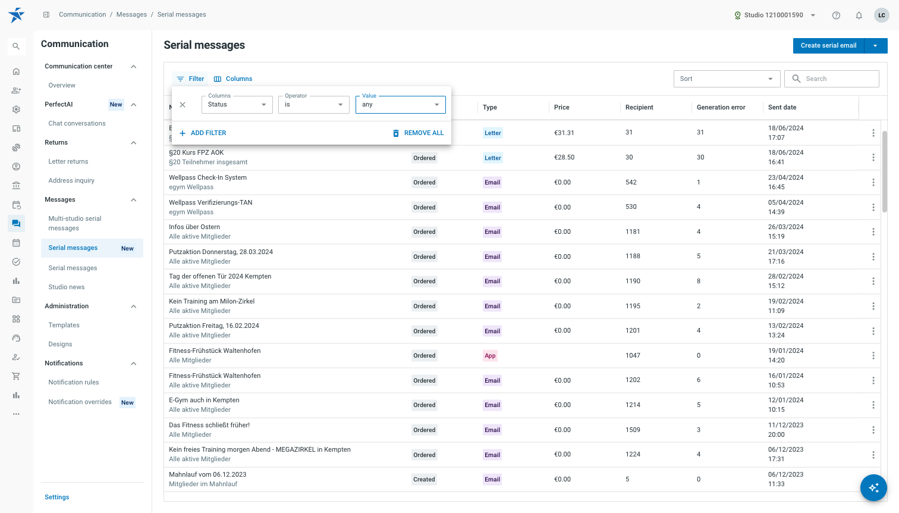Click the bank building icon in the left rail
This screenshot has height=513, width=899.
[16, 186]
